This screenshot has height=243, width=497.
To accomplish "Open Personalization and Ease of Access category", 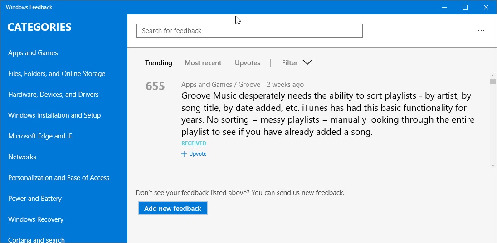I will click(x=58, y=178).
